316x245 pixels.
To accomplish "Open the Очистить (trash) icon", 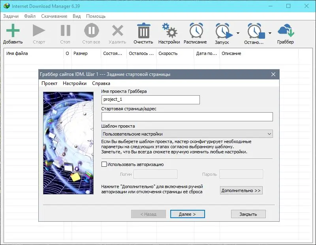I will click(143, 31).
